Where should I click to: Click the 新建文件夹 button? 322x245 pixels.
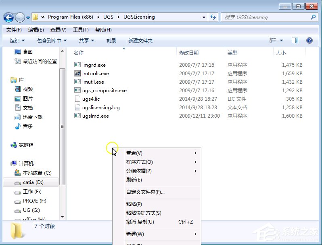coord(140,40)
